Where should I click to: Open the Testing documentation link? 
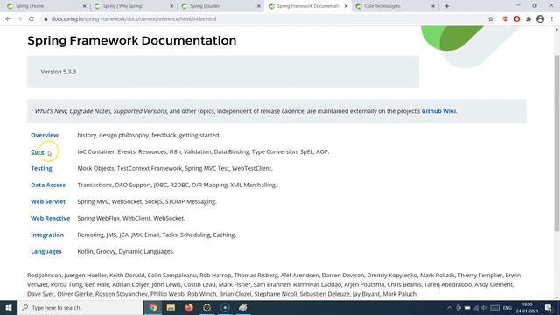point(41,168)
